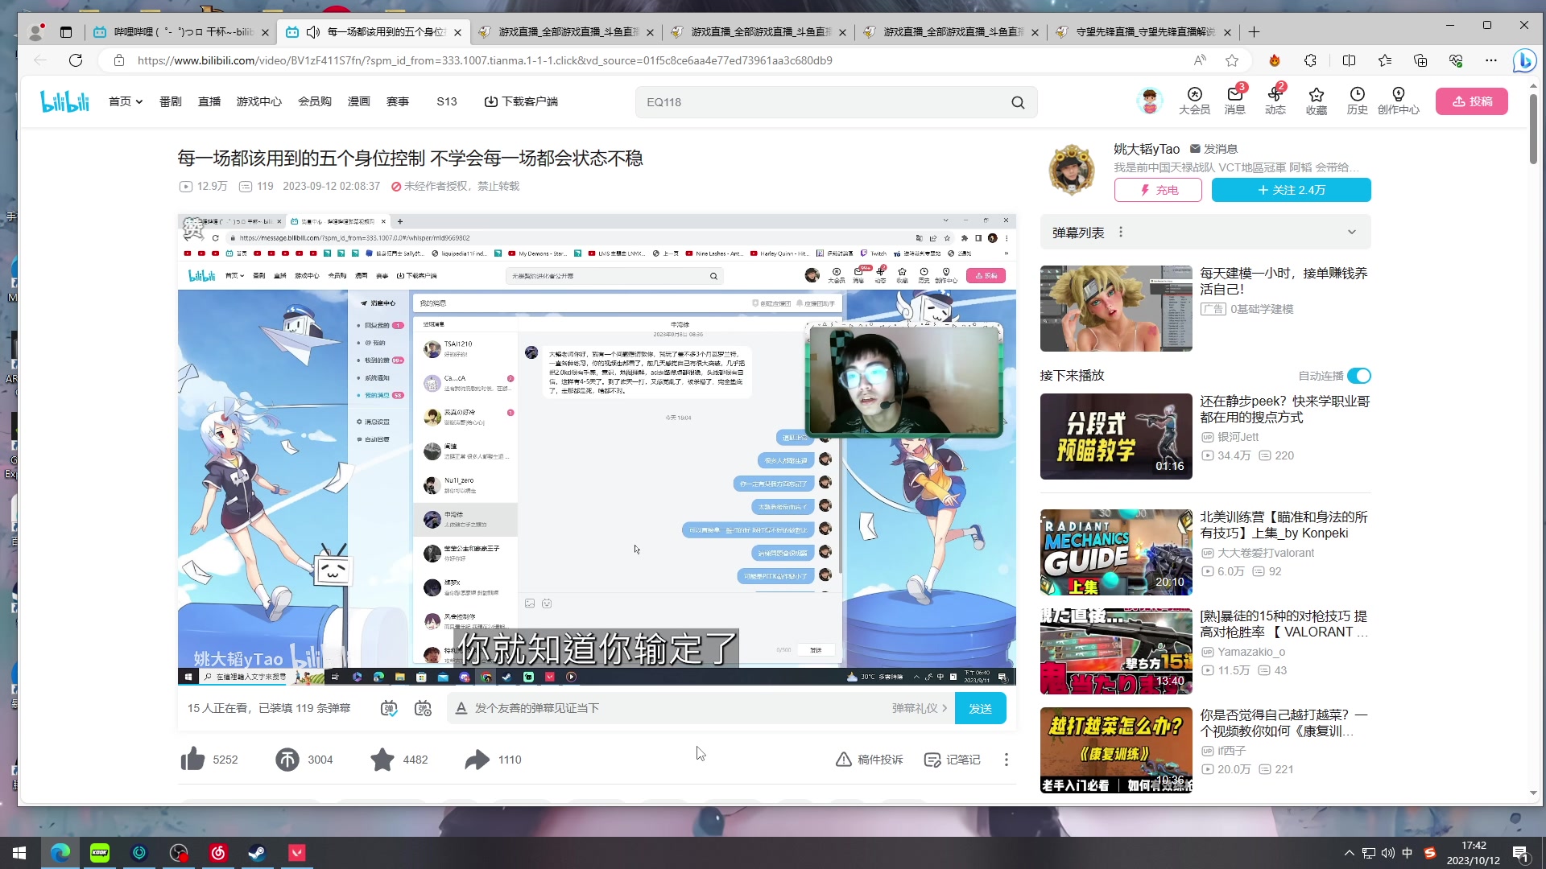This screenshot has width=1546, height=869.
Task: Open browser collections icon
Action: tap(1420, 60)
